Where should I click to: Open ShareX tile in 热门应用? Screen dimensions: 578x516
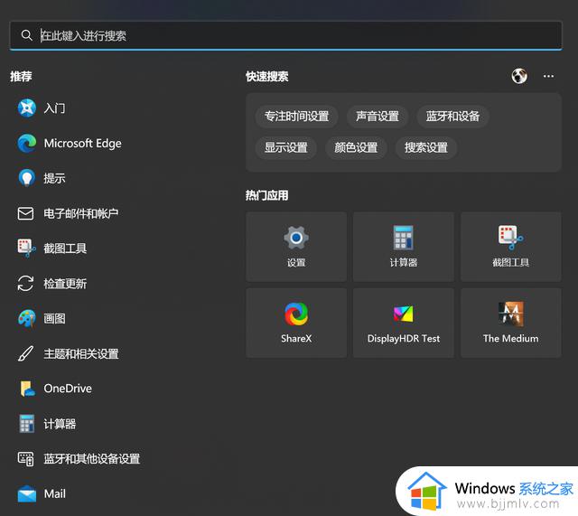[296, 323]
